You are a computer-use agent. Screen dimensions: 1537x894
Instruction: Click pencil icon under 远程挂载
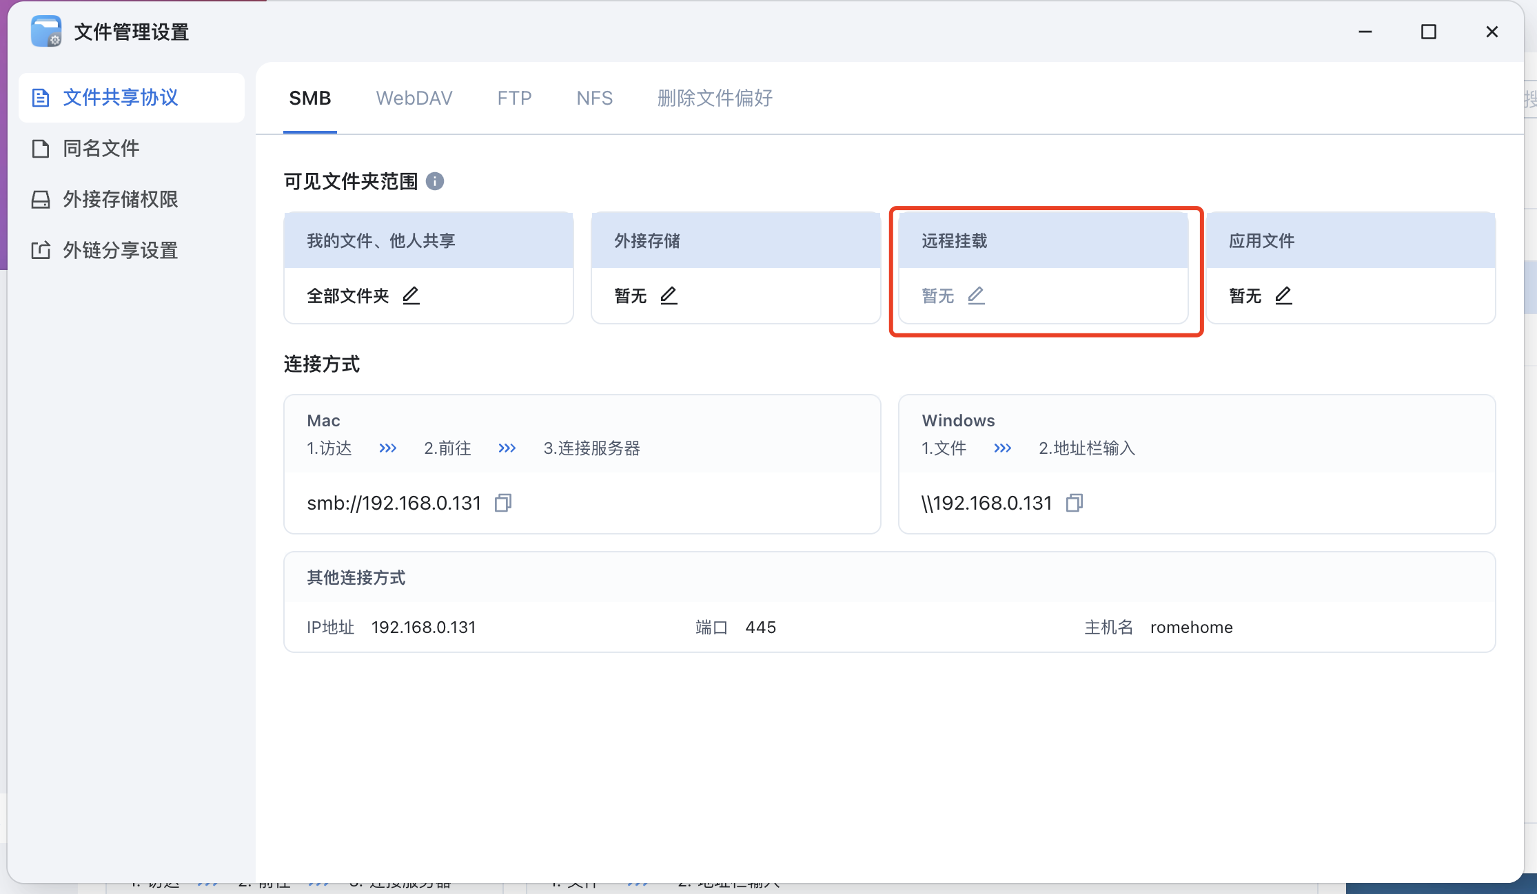point(976,295)
